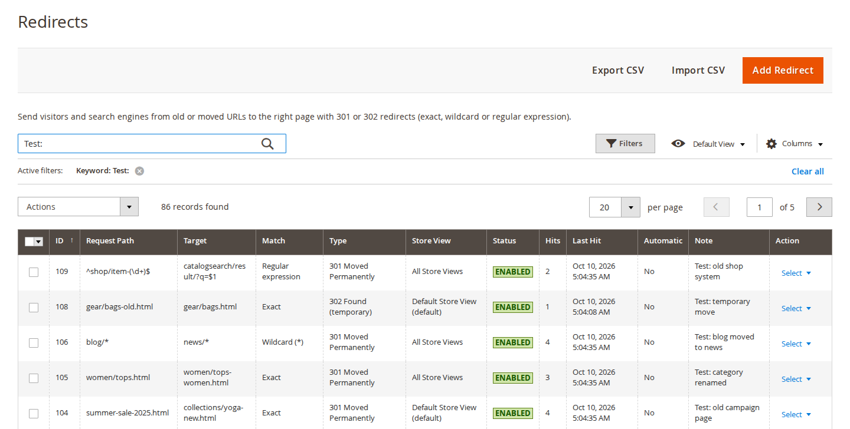850x429 pixels.
Task: Click the previous page arrow
Action: pyautogui.click(x=717, y=207)
